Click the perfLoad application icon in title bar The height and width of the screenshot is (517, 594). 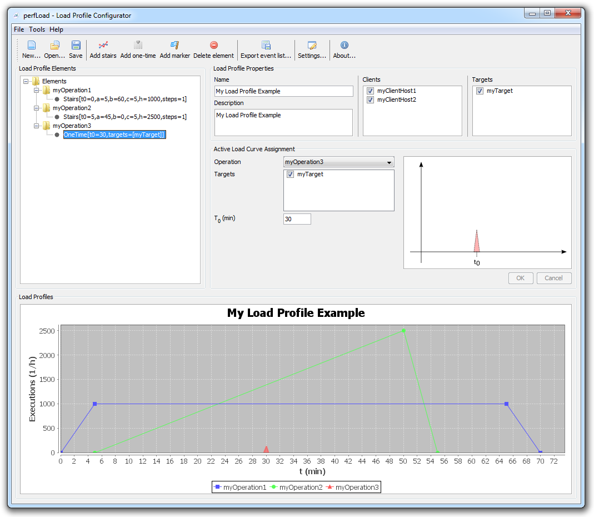tap(16, 16)
